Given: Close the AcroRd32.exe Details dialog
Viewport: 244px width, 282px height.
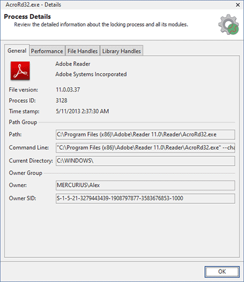Looking at the screenshot, I should tap(238, 5).
